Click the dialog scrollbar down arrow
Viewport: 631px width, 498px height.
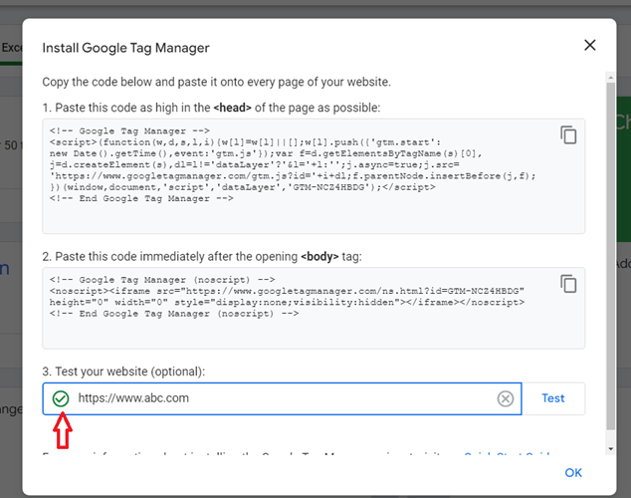pyautogui.click(x=610, y=449)
